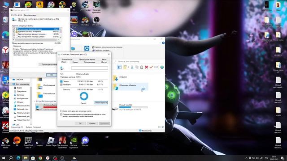287x161 pixels.
Task: Toggle 'Загруженные файлы программ' checkbox in Disk Cleanup
Action: pyautogui.click(x=14, y=29)
